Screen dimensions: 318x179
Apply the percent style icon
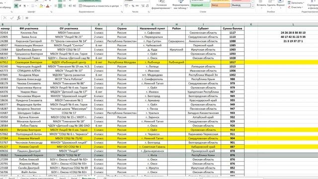tap(133, 6)
